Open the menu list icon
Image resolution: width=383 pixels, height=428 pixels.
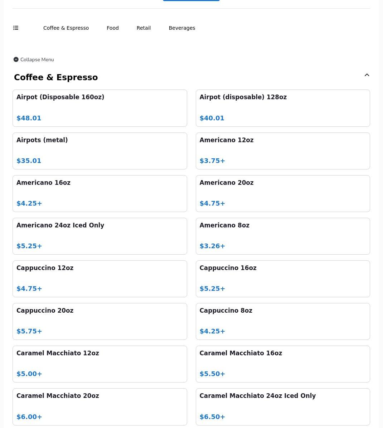(x=16, y=28)
